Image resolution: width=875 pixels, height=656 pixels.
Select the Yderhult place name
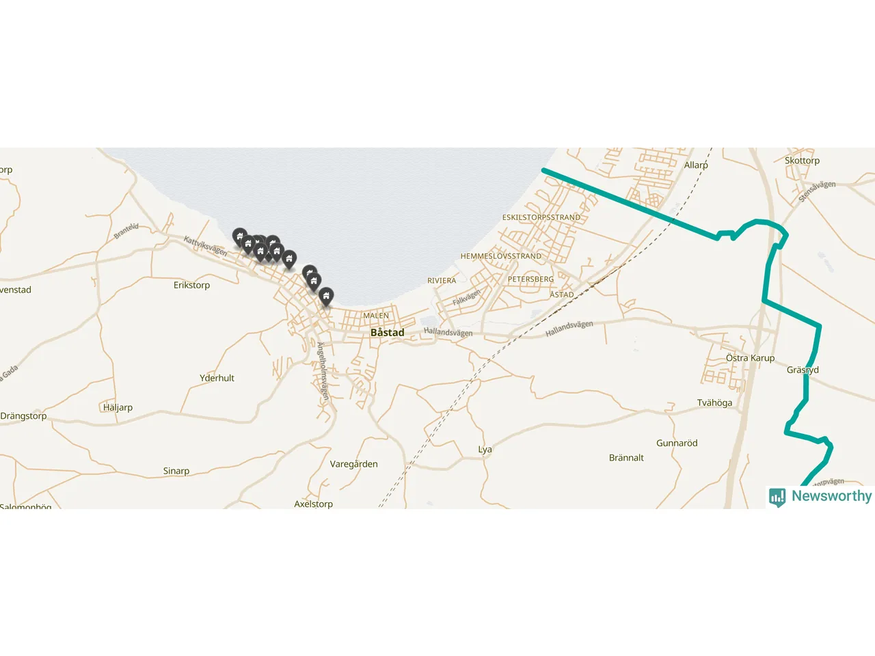tap(217, 378)
